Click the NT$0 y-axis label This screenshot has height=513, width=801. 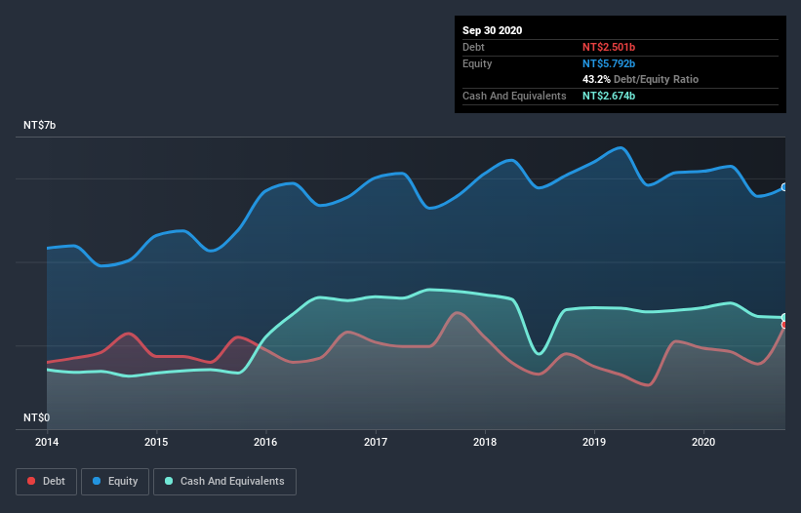pyautogui.click(x=37, y=417)
